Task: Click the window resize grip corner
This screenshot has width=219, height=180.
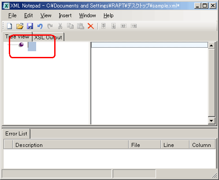Action: pos(215,175)
